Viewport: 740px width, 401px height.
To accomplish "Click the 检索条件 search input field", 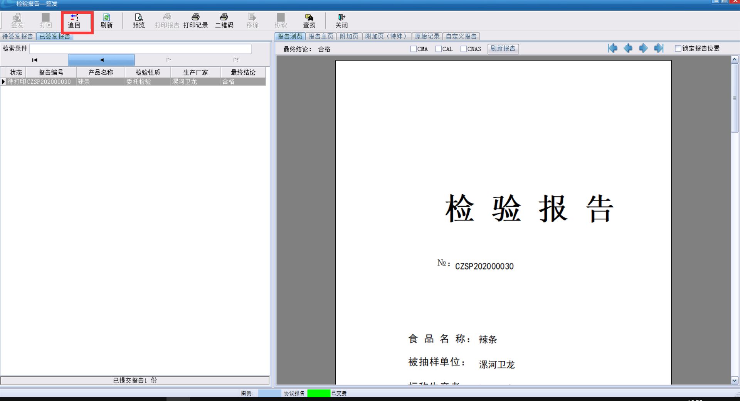I will point(140,49).
